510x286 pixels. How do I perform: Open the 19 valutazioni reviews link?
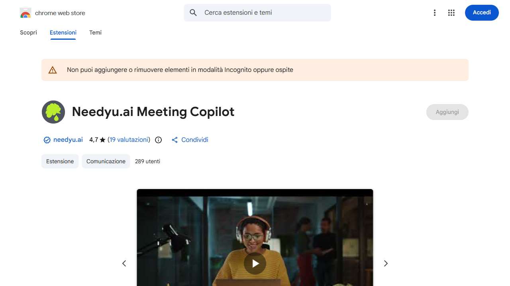tap(129, 140)
